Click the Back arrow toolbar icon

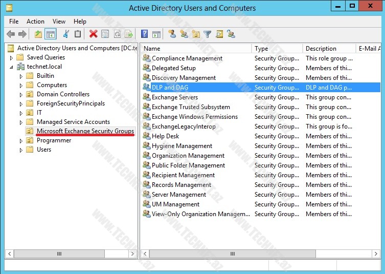coord(11,34)
